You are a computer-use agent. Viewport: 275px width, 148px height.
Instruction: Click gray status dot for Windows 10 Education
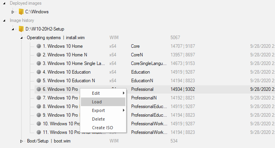coord(38,72)
